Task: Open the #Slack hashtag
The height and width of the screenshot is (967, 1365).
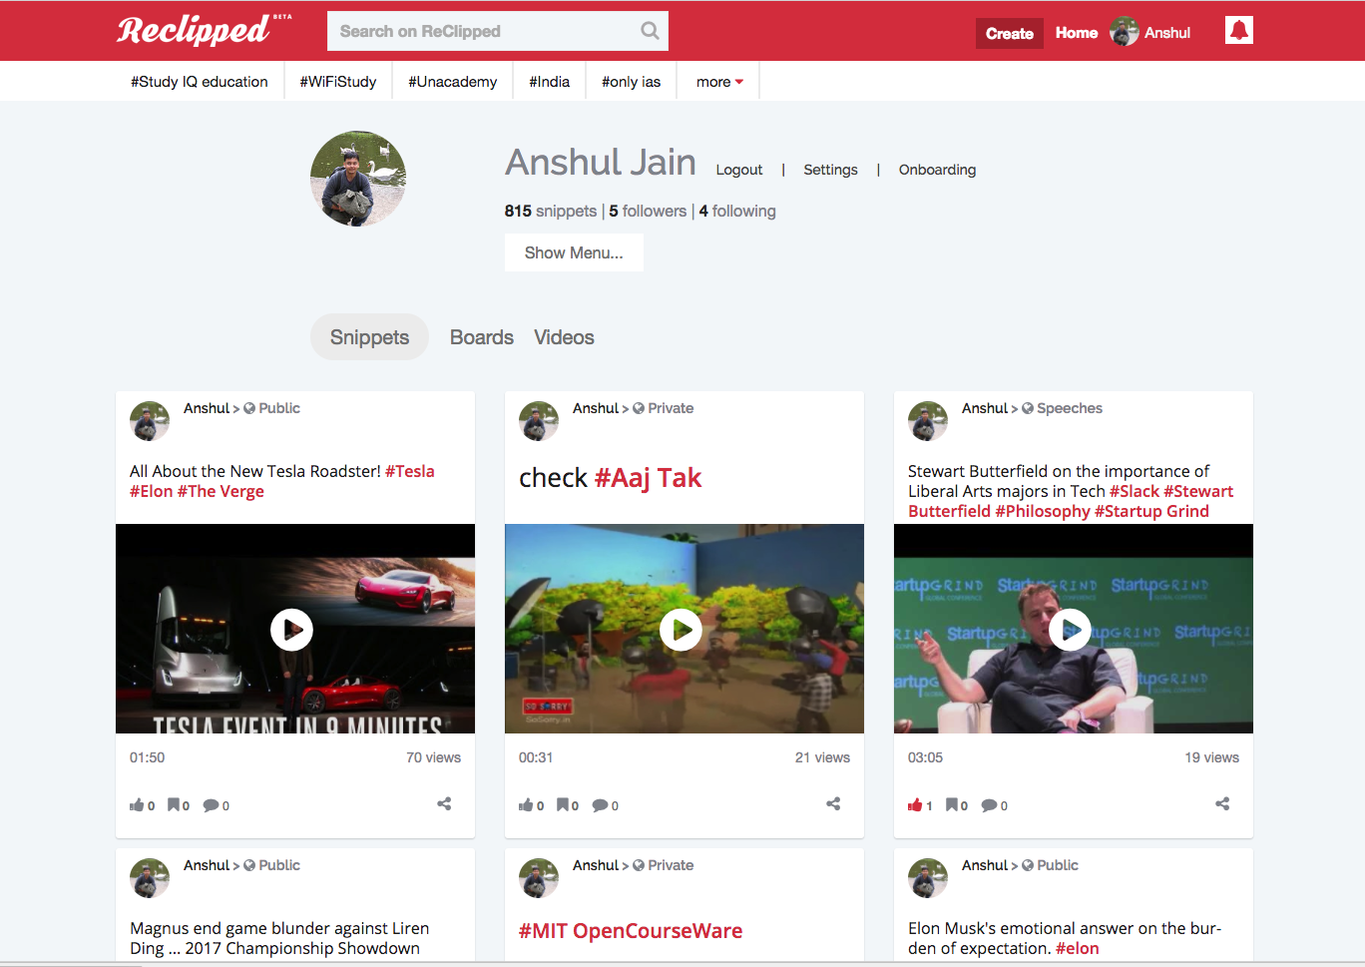Action: click(1135, 491)
